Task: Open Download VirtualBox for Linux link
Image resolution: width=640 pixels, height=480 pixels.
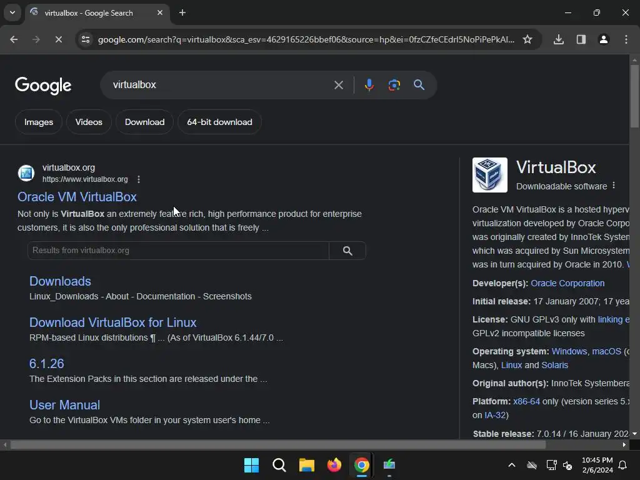Action: coord(113,322)
